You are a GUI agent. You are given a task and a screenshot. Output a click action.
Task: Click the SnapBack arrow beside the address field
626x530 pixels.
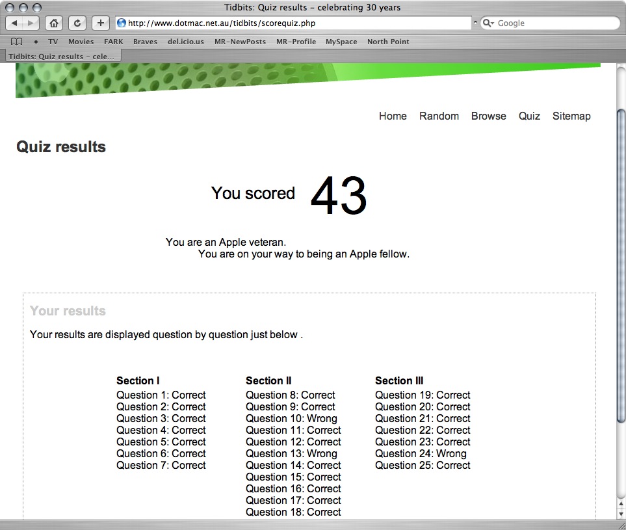pyautogui.click(x=475, y=23)
